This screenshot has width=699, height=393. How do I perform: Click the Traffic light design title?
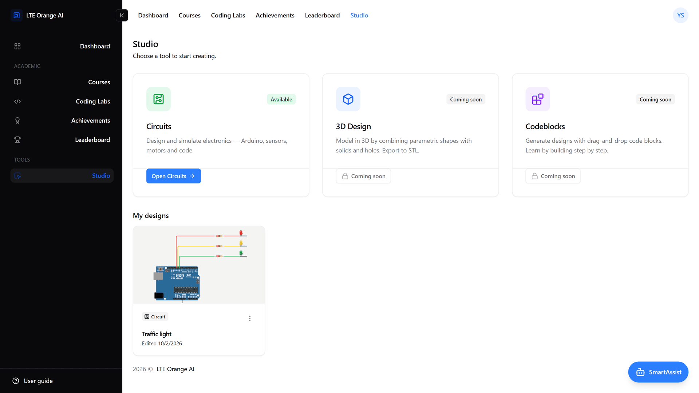[x=157, y=334]
